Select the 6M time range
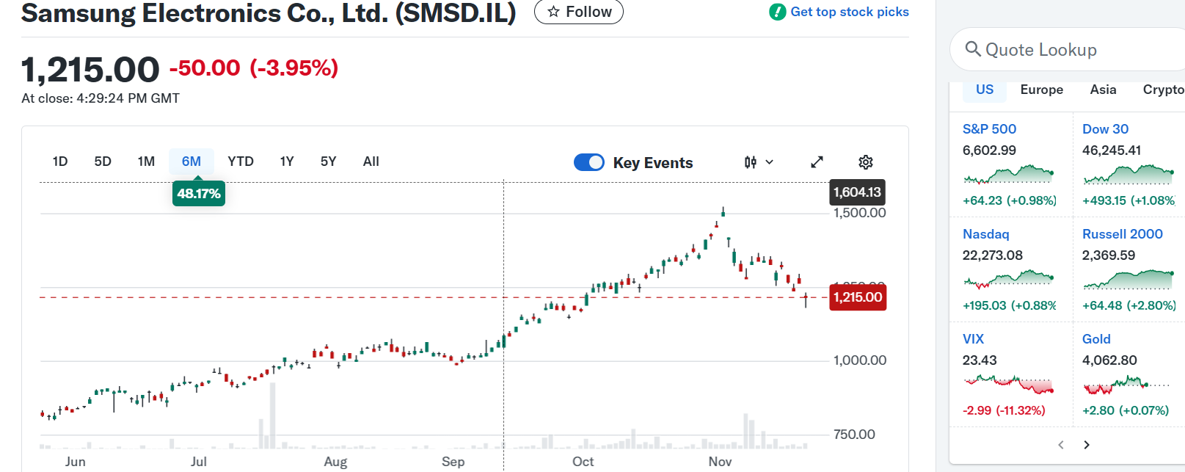The height and width of the screenshot is (472, 1185). pos(192,161)
